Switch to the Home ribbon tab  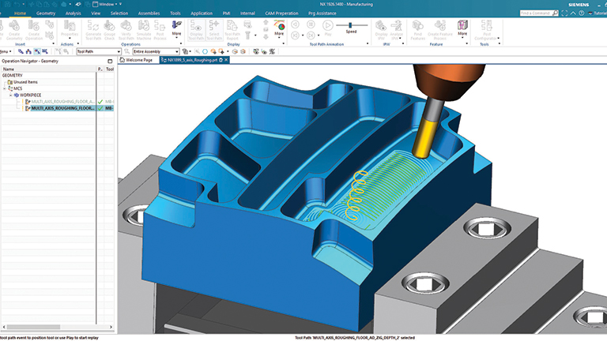(20, 13)
